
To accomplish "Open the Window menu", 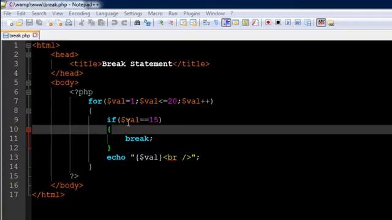I will click(x=215, y=13).
